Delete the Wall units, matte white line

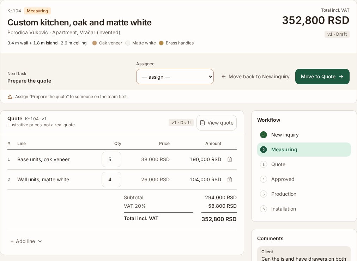point(230,180)
